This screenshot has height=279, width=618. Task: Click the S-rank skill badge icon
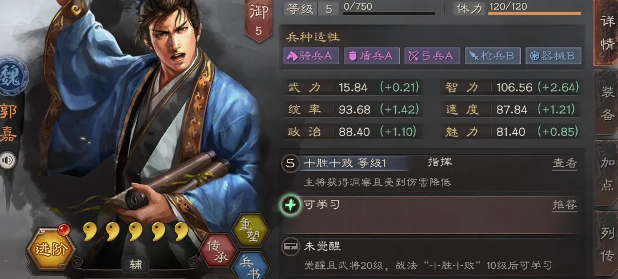point(290,163)
